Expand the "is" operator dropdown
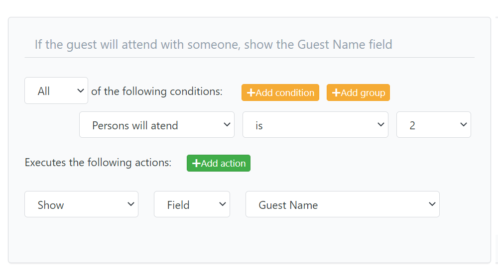 [x=315, y=125]
